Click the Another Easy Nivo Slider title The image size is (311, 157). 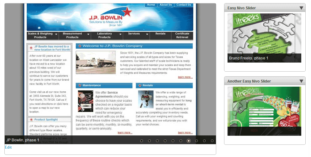click(249, 81)
